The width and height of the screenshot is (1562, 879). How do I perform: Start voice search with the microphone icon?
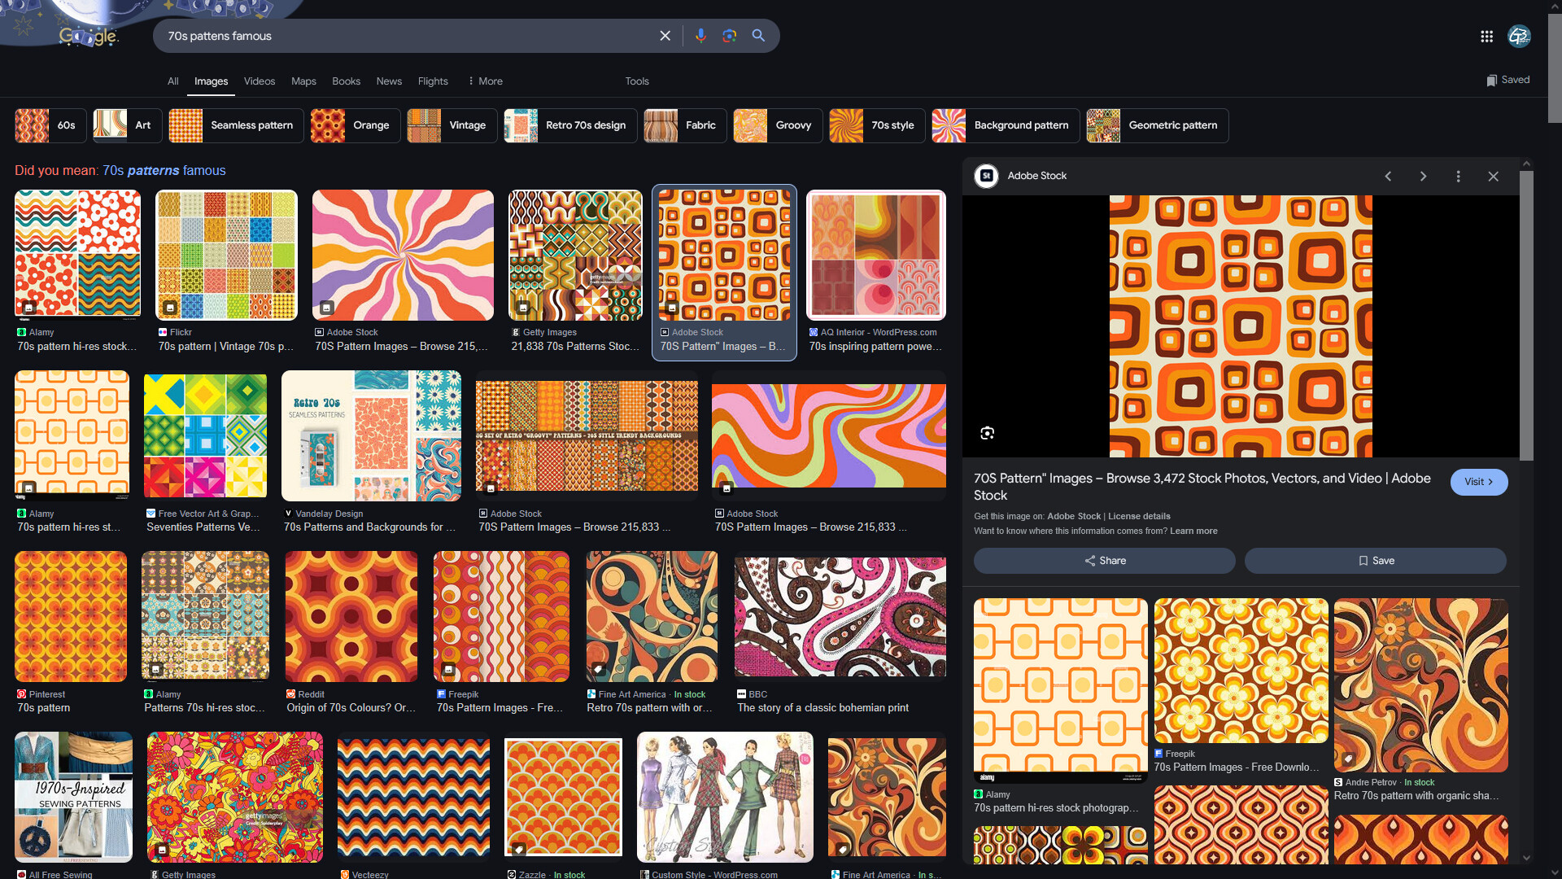(700, 36)
